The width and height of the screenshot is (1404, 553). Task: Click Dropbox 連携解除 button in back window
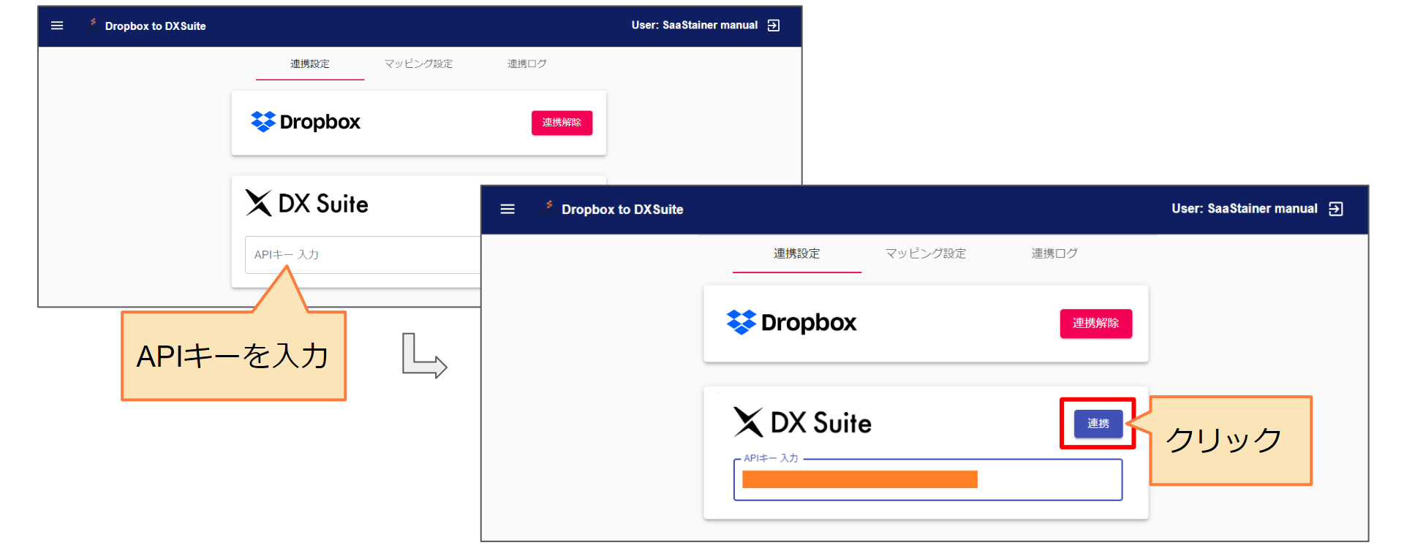[562, 123]
